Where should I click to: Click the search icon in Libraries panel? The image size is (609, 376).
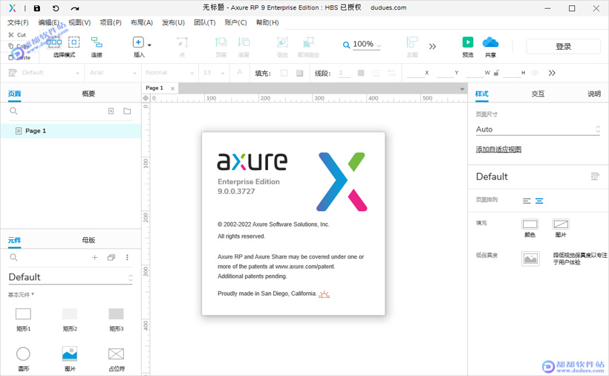13,257
